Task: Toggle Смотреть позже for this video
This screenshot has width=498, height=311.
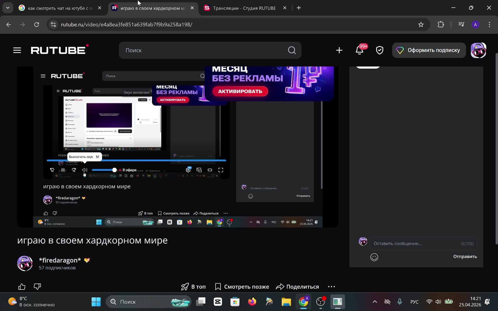Action: 242,287
